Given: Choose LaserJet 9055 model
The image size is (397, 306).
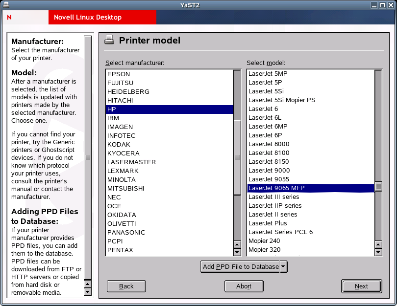Looking at the screenshot, I should point(311,179).
